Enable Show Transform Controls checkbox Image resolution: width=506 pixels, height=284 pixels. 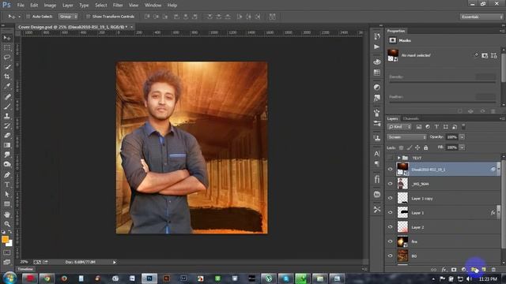pos(88,17)
